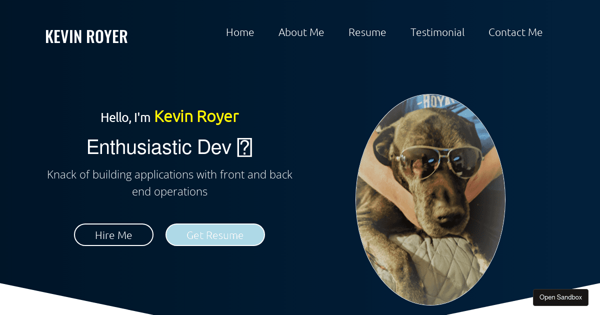Open the Testimonial nav item
The width and height of the screenshot is (600, 315).
[x=437, y=32]
